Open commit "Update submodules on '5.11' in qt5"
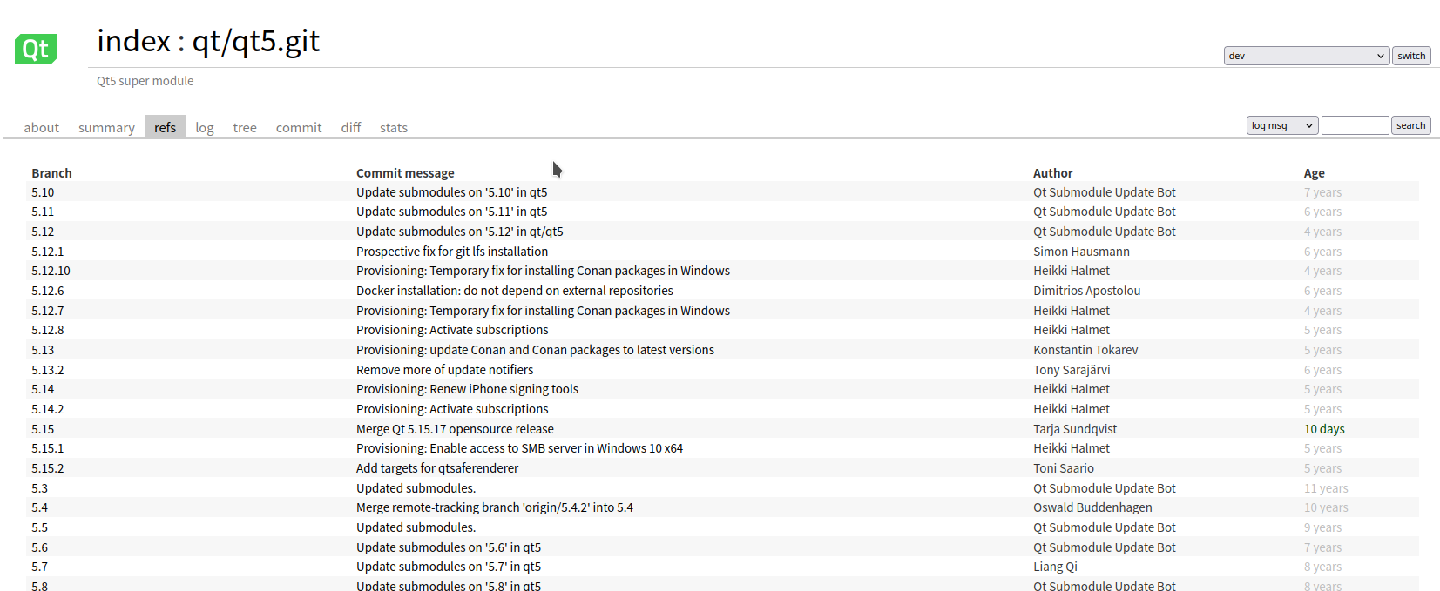The height and width of the screenshot is (591, 1440). 451,212
